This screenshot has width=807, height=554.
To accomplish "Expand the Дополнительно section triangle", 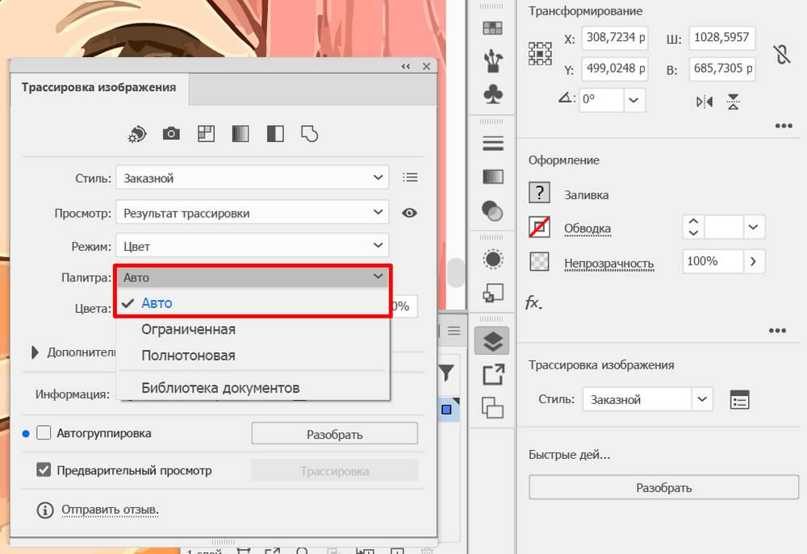I will tap(35, 352).
